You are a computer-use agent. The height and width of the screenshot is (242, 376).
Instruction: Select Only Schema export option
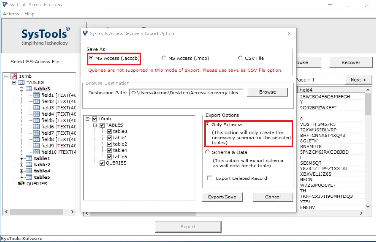[x=207, y=124]
